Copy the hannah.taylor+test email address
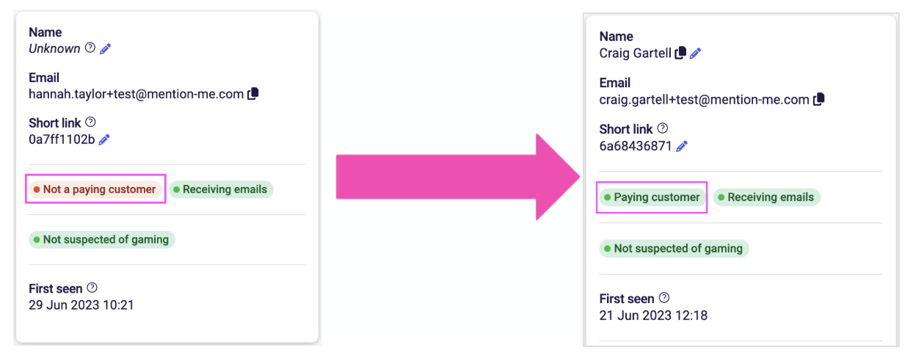This screenshot has height=361, width=913. pyautogui.click(x=253, y=94)
